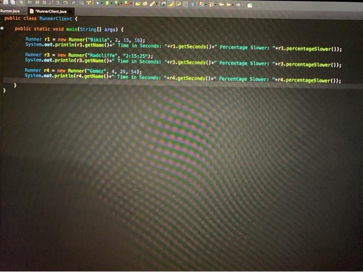363x272 pixels.
Task: Click the green Run button
Action: point(107,3)
